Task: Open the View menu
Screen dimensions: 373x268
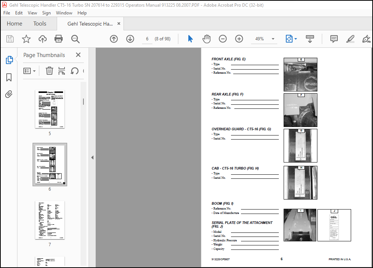Action: [x=32, y=13]
